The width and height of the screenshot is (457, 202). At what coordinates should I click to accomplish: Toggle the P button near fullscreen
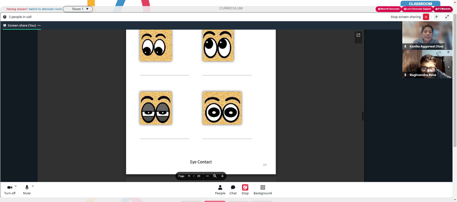pyautogui.click(x=436, y=17)
